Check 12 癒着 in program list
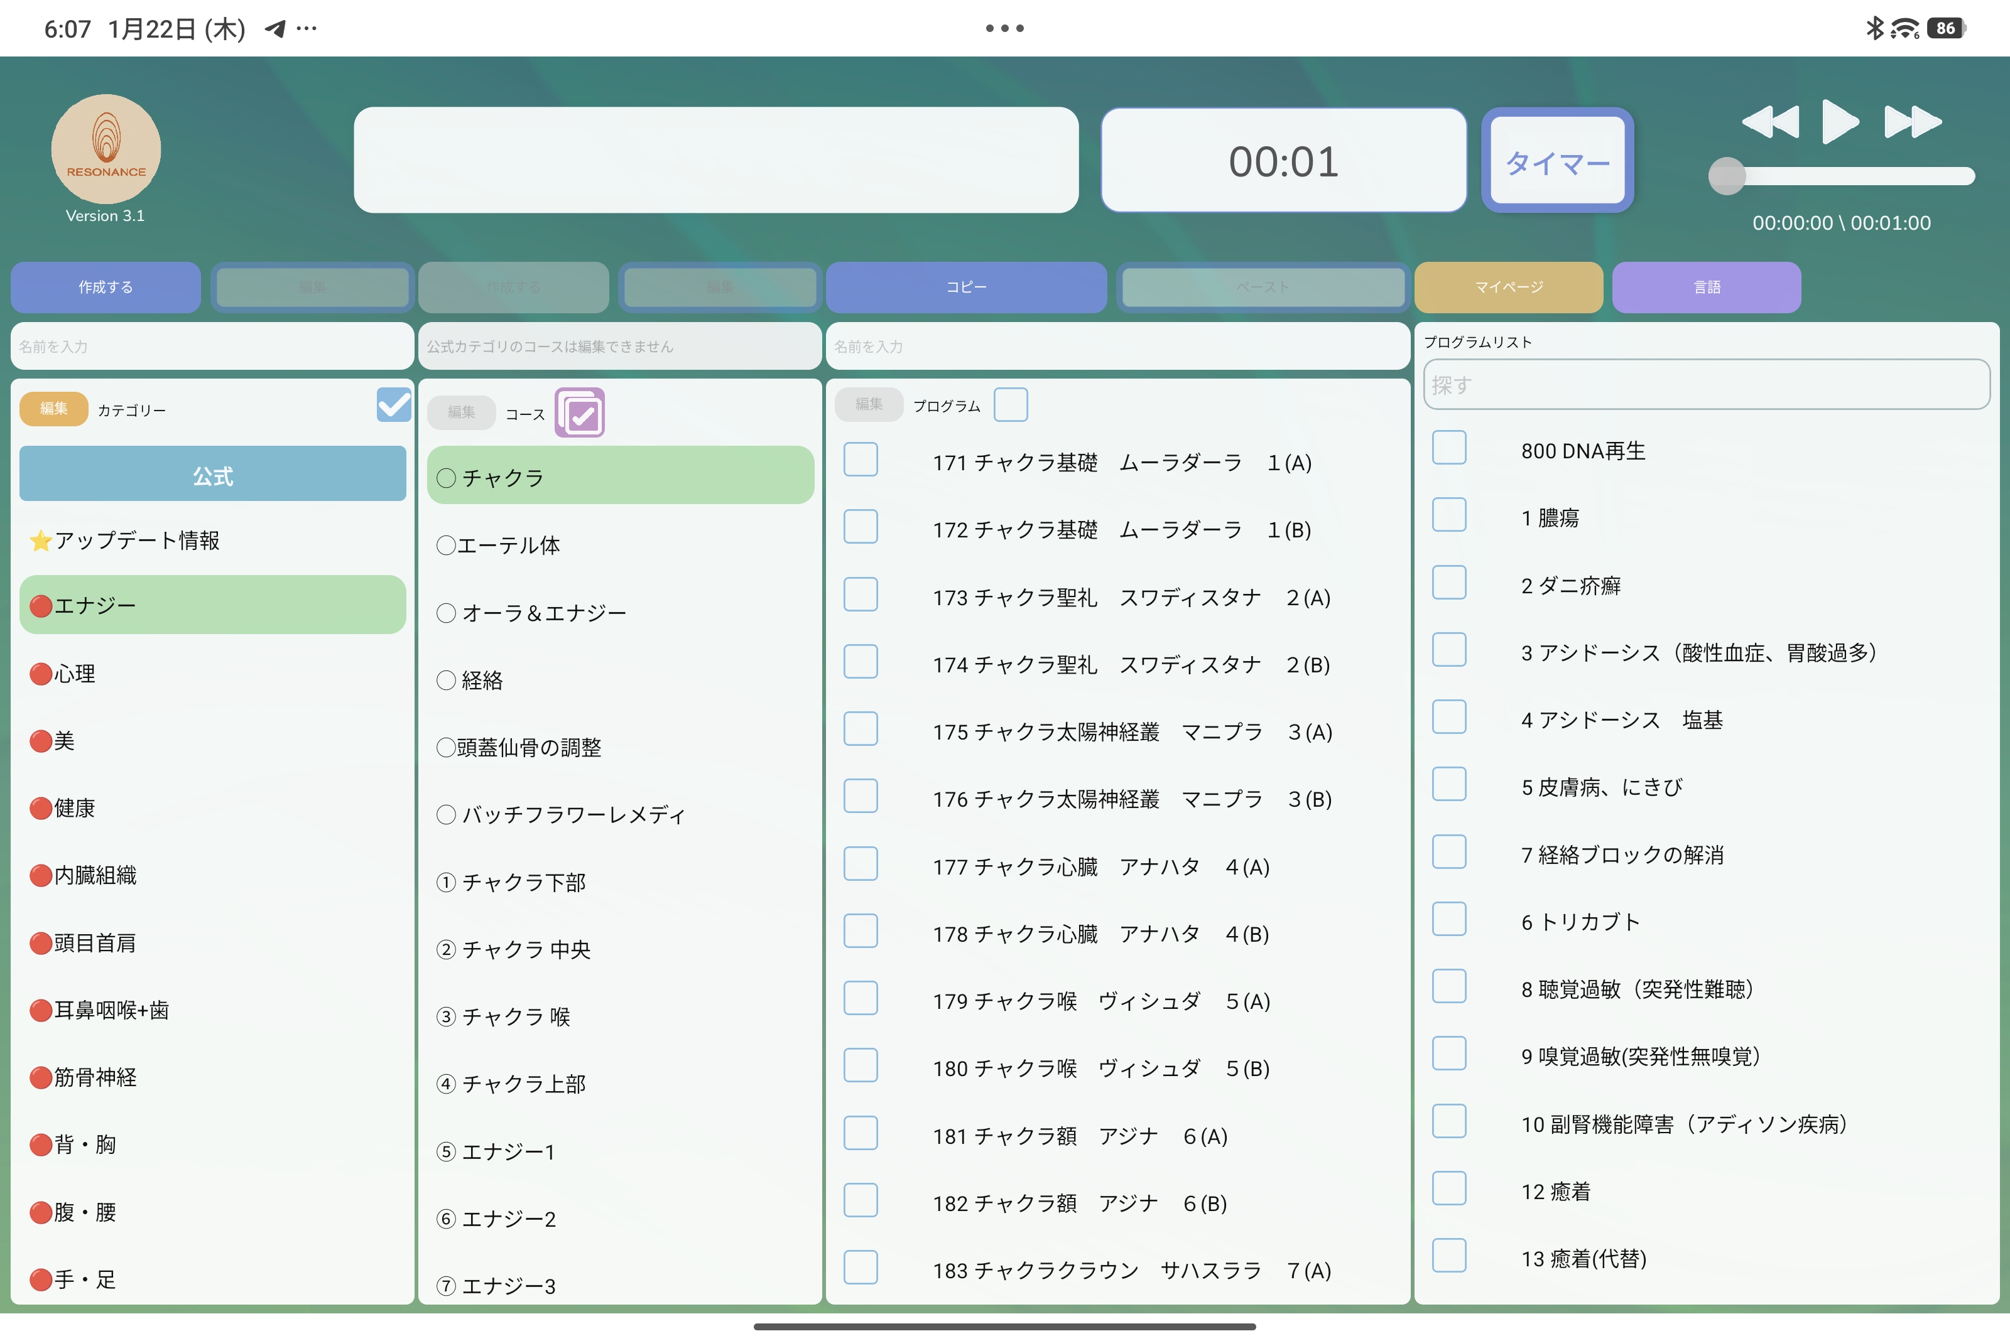Screen dimensions: 2010x1341 point(1450,1189)
